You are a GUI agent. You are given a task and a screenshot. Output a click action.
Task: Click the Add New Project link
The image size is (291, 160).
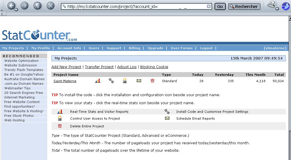click(x=66, y=67)
